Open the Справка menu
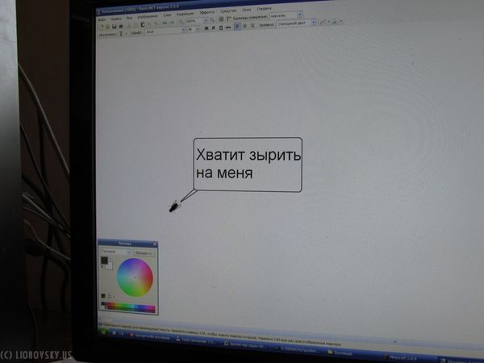 coord(264,9)
